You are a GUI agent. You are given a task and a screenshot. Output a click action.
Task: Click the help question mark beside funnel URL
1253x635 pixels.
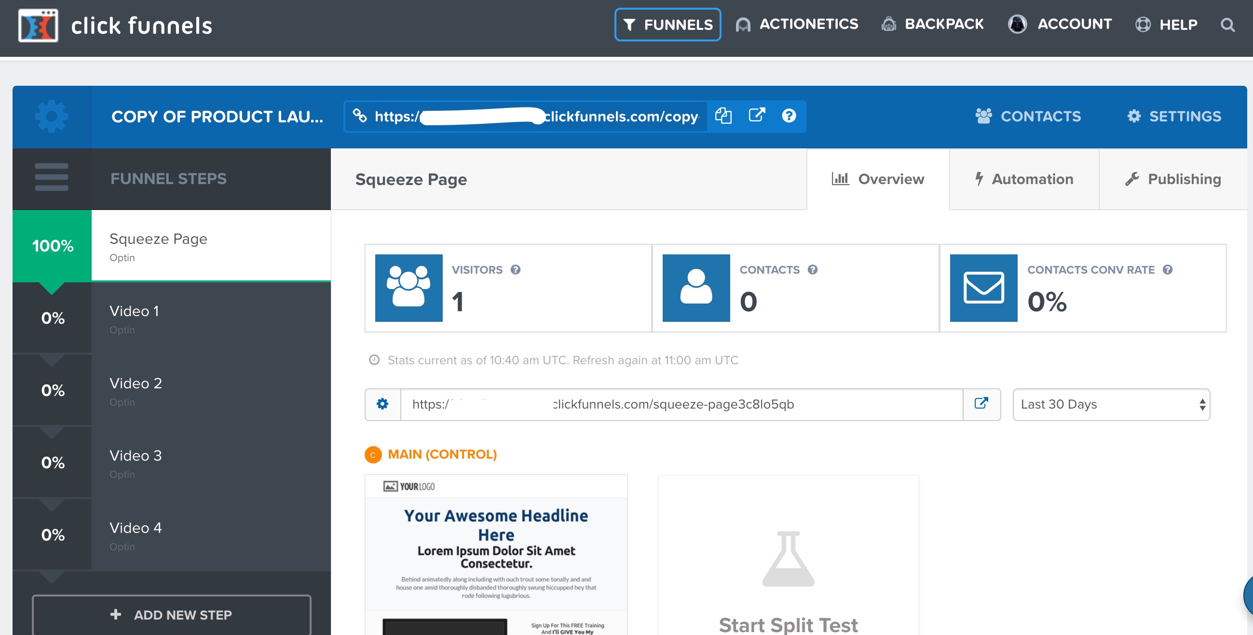coord(789,116)
